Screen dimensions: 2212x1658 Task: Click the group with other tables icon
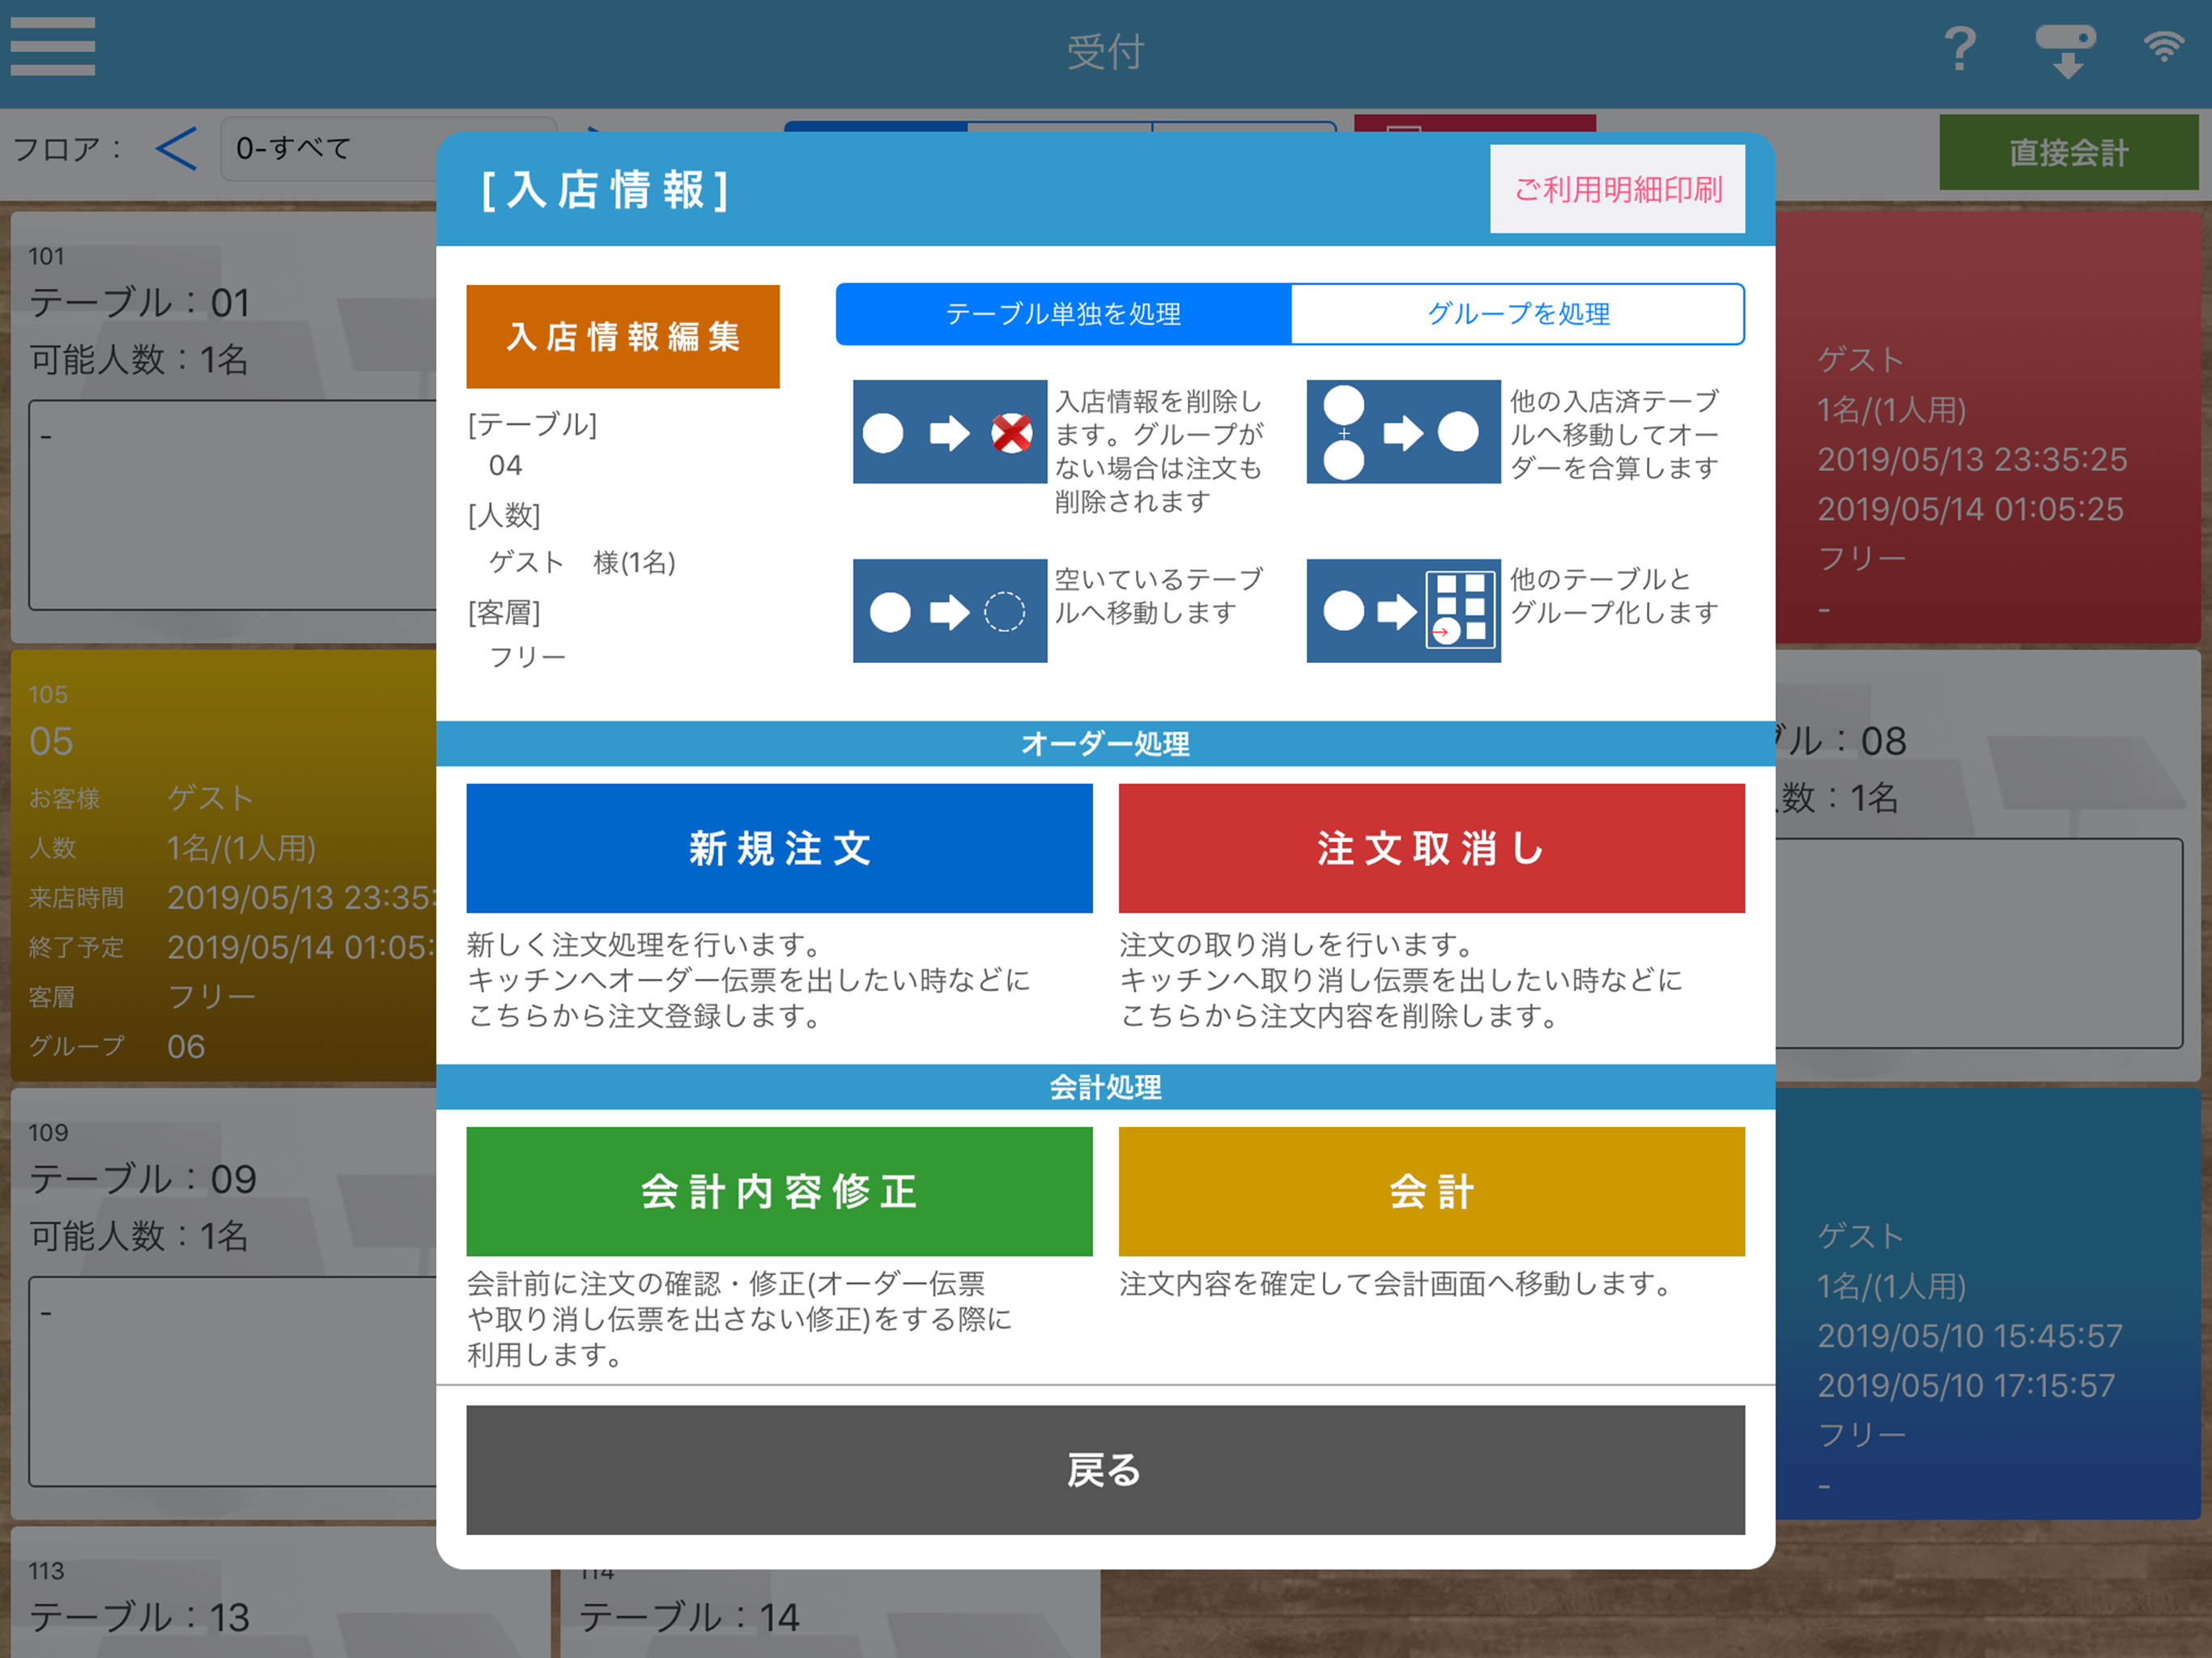[1403, 611]
